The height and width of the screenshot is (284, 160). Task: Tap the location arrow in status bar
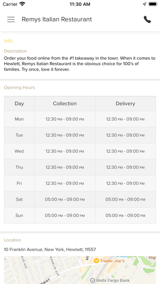[144, 4]
